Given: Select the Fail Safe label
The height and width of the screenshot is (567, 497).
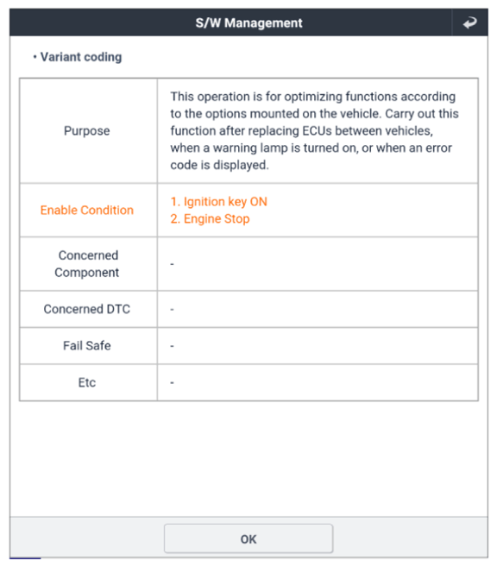Looking at the screenshot, I should point(87,345).
